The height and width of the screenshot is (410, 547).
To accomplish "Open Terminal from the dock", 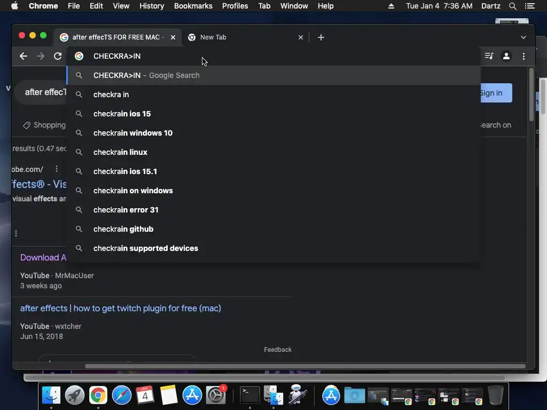I will tap(250, 395).
